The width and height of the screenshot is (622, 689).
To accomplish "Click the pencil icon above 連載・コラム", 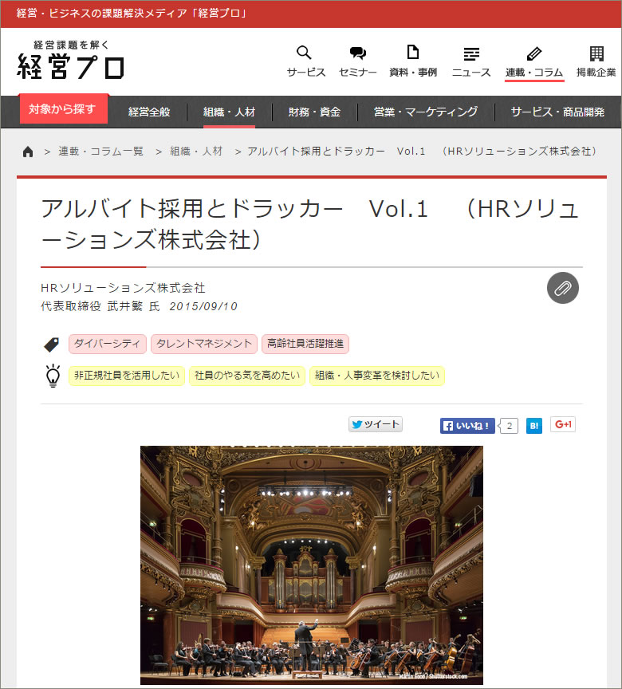I will (533, 53).
